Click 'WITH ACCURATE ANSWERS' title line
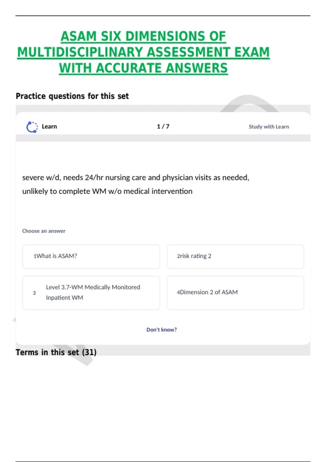The height and width of the screenshot is (462, 326). (143, 68)
